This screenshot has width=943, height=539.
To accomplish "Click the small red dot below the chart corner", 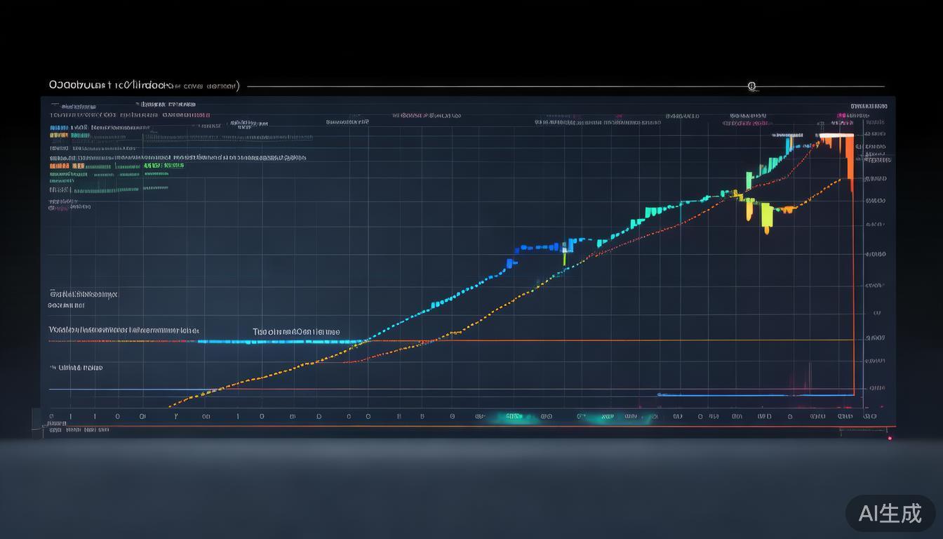I will (x=890, y=438).
